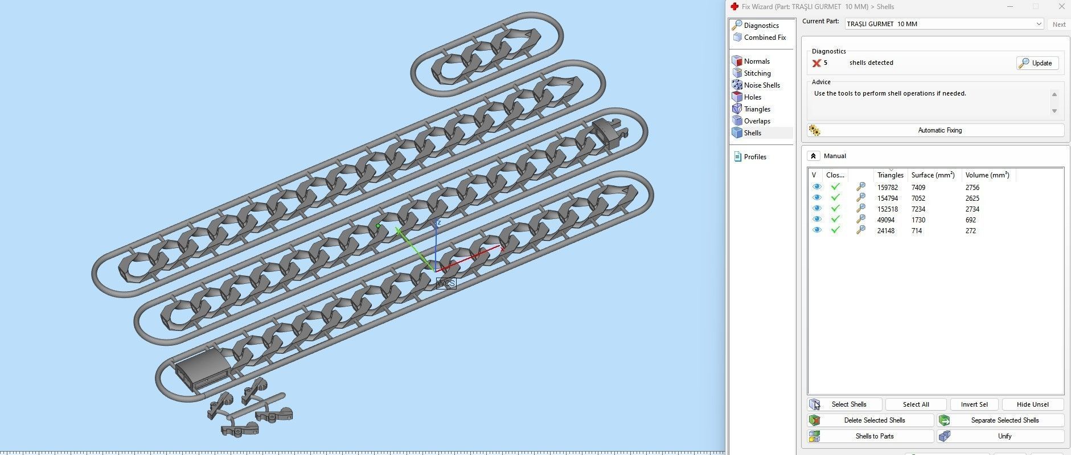This screenshot has height=455, width=1071.
Task: Click the Unify button
Action: click(x=1000, y=436)
